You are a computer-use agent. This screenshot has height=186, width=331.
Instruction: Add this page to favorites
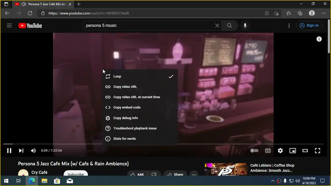pos(276,13)
